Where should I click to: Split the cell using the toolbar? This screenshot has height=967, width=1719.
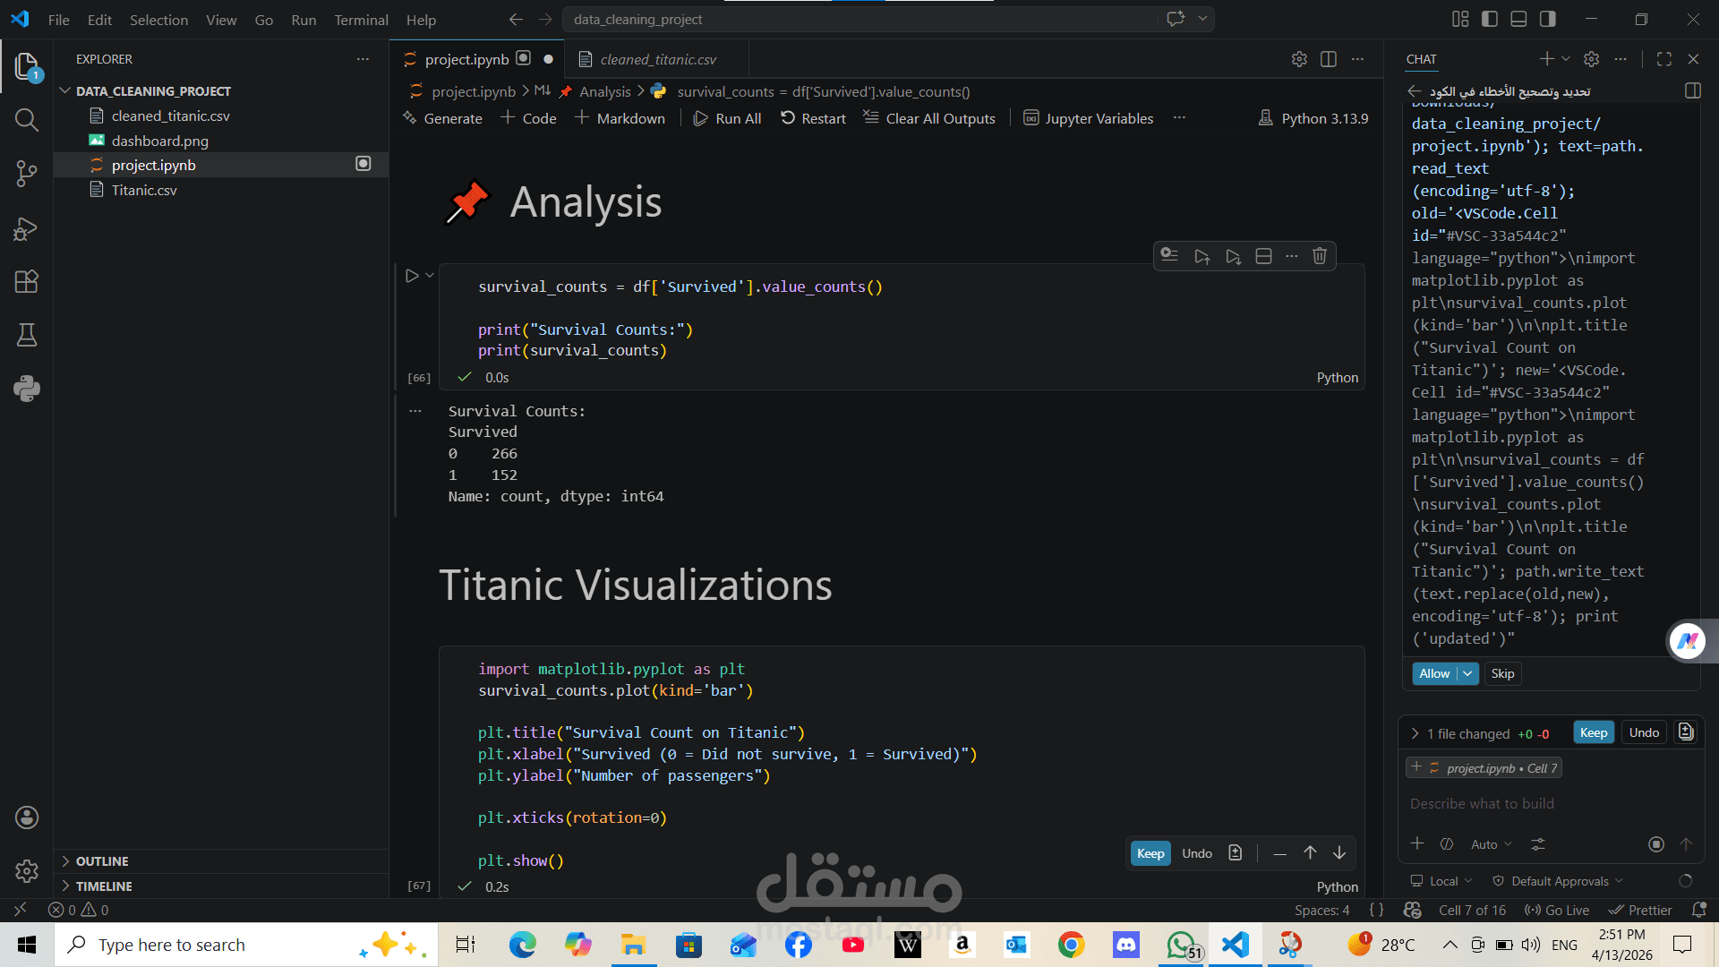coord(1263,256)
